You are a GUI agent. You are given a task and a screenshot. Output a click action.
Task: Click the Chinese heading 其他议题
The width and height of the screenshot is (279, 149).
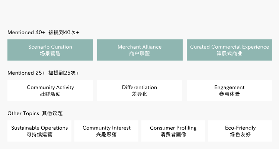click(x=52, y=113)
